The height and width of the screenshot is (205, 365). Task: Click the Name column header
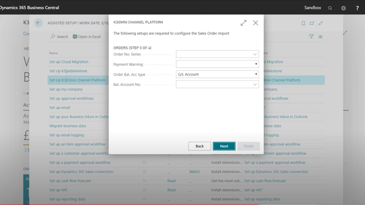click(53, 53)
